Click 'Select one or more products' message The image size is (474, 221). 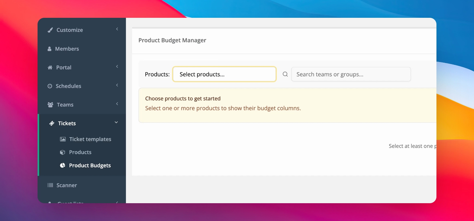(x=223, y=108)
